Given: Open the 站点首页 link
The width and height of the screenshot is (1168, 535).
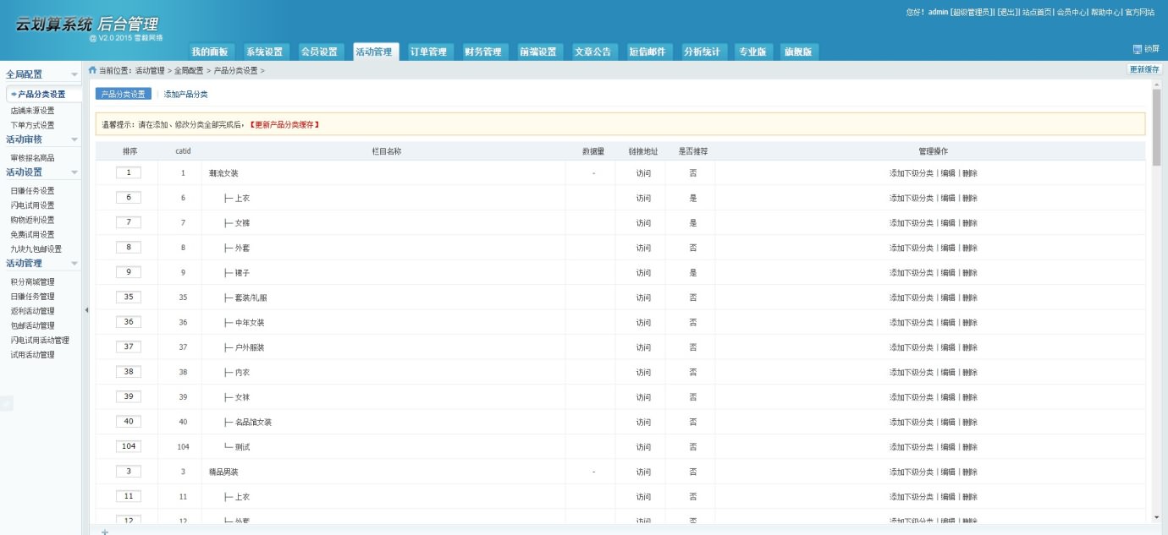Looking at the screenshot, I should [x=1037, y=12].
